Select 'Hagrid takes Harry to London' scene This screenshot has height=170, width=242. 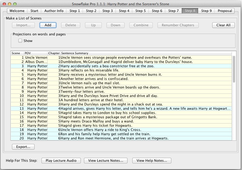[x=146, y=113]
